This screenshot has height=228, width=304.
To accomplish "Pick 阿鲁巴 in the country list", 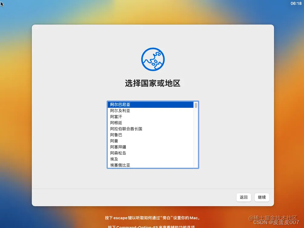I will [150, 135].
